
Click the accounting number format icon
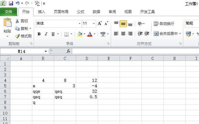[188, 34]
